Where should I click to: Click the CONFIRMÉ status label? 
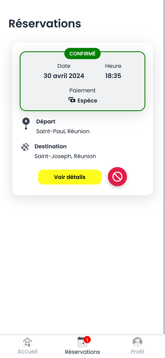coord(82,54)
